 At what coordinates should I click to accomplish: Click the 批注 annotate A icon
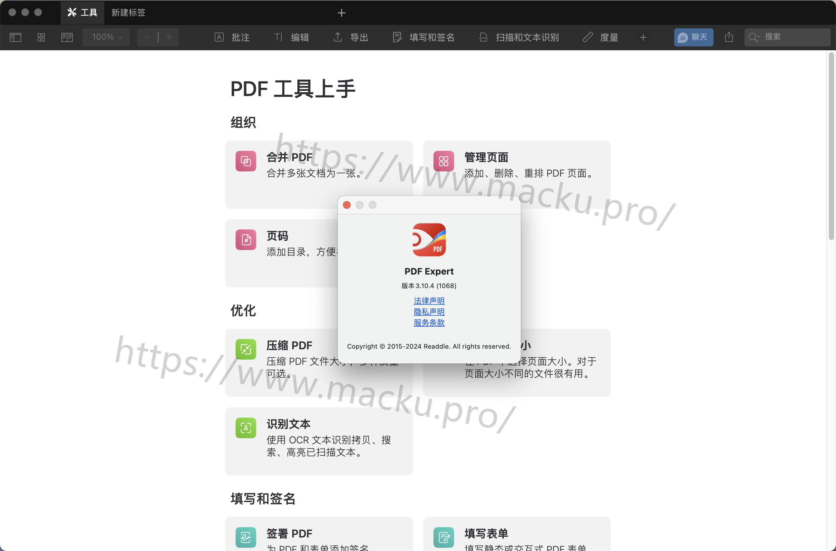tap(219, 37)
